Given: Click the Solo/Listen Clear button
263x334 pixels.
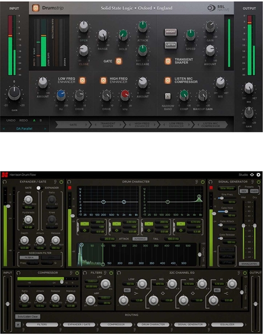Looking at the screenshot, I should (28, 317).
